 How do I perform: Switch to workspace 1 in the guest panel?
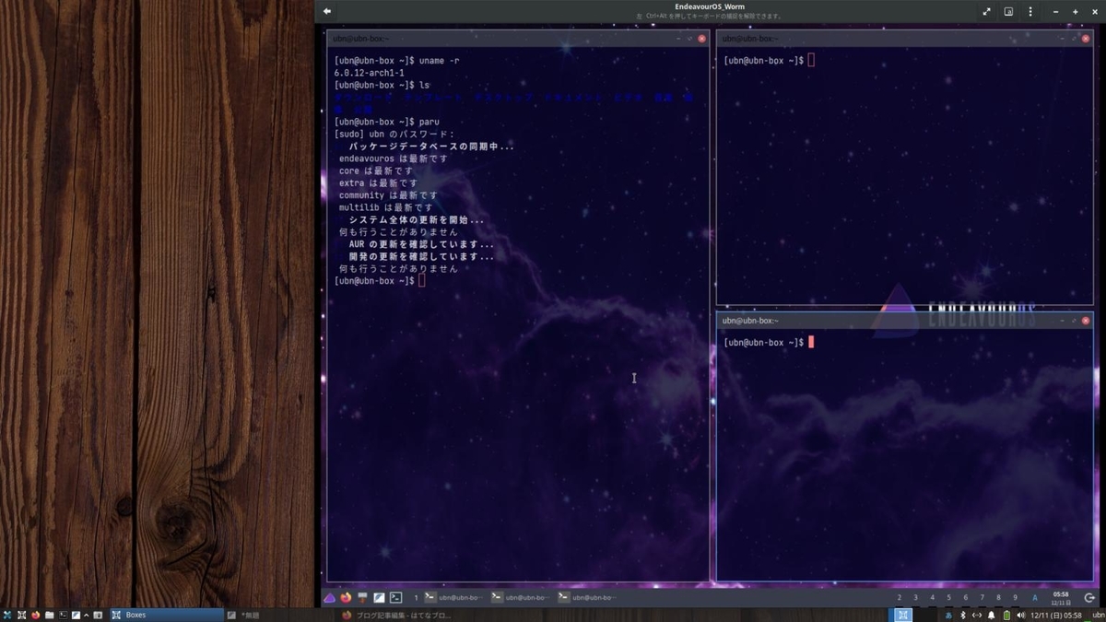coord(416,597)
